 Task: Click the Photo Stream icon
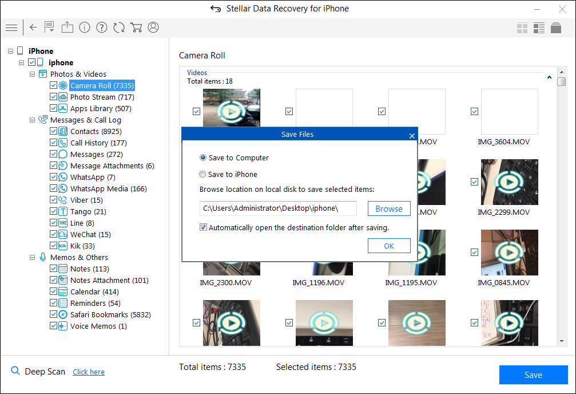tap(63, 97)
